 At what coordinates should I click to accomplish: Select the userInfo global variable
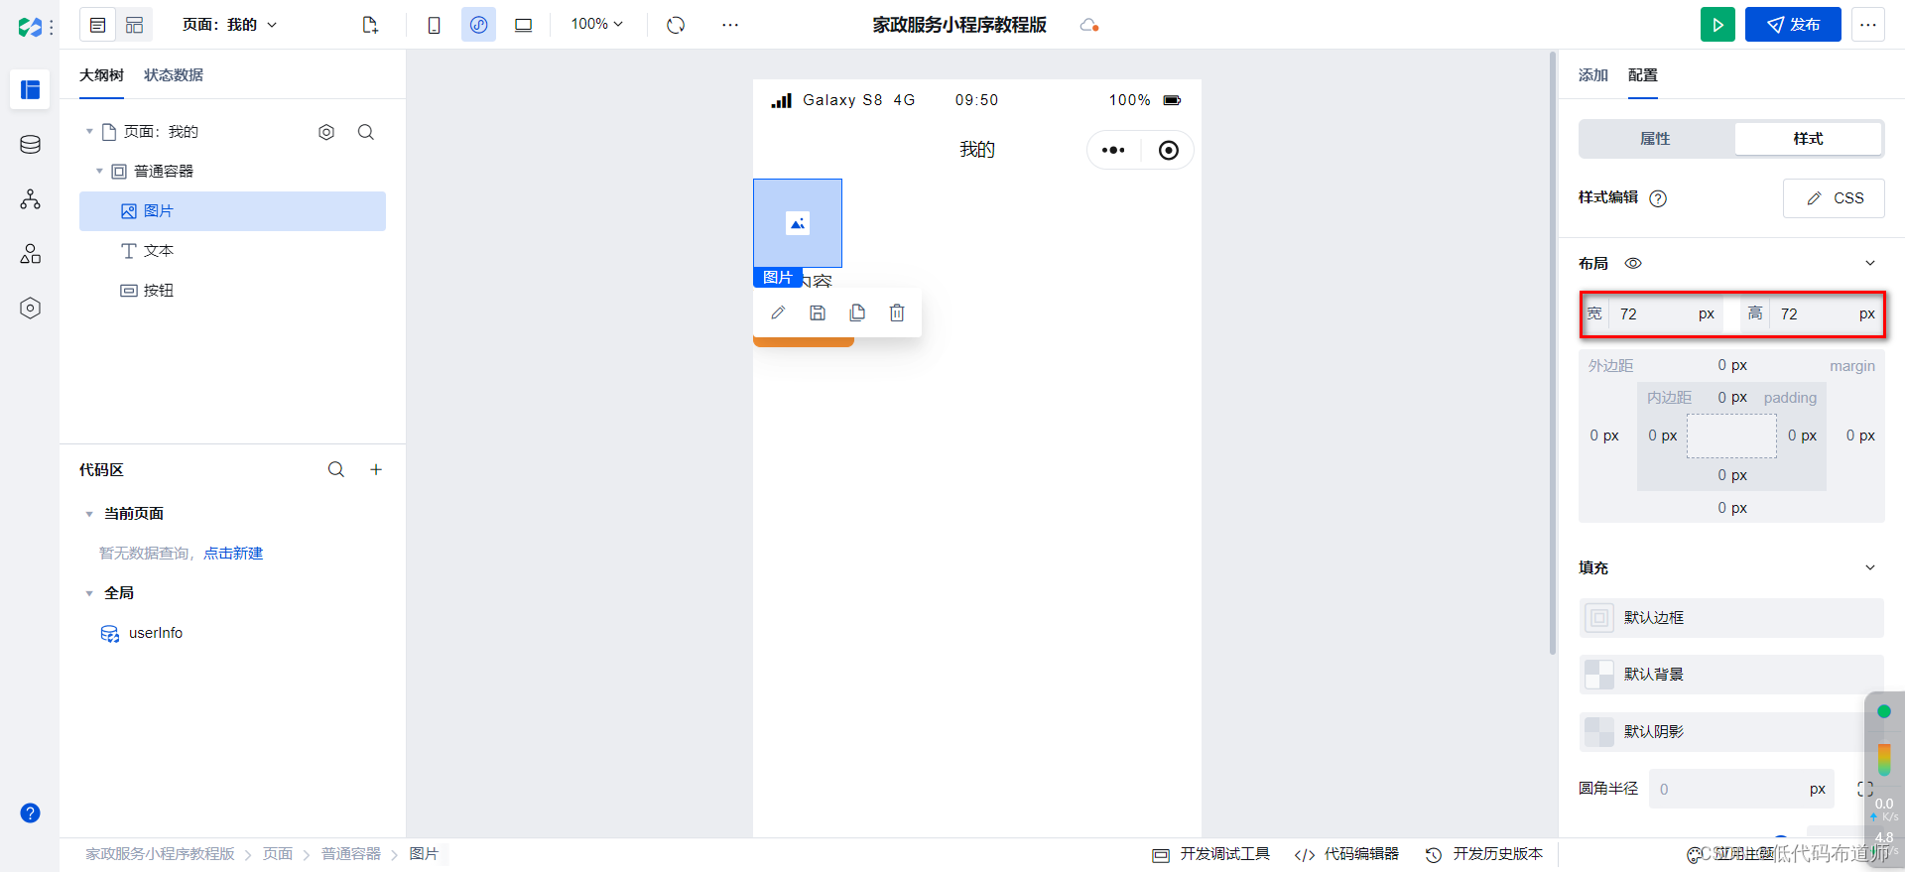(x=156, y=633)
